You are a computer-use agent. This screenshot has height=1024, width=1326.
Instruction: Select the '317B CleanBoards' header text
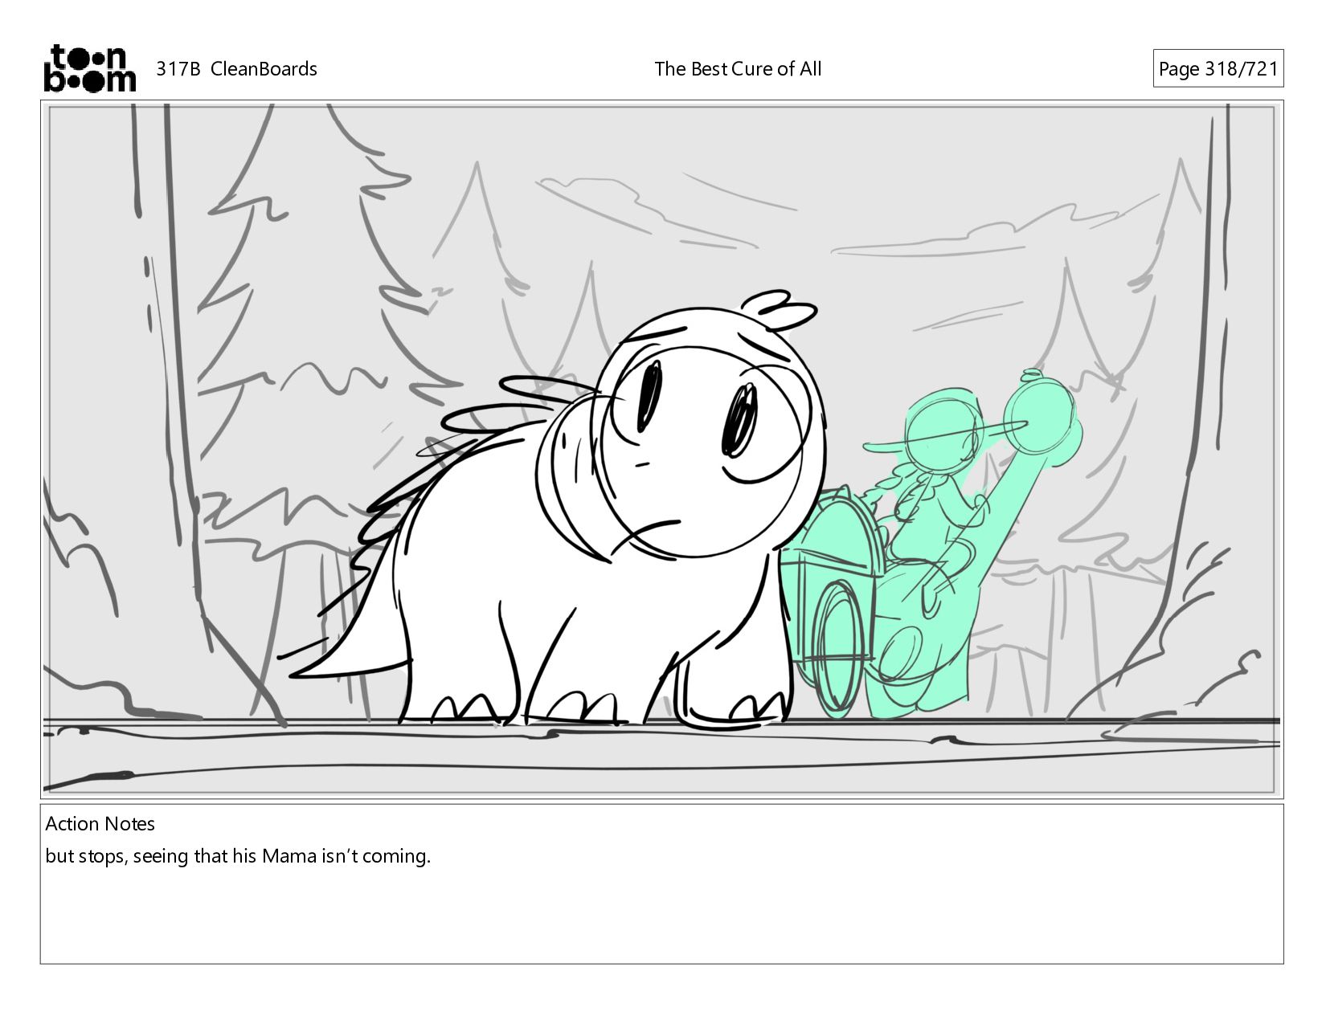click(236, 69)
